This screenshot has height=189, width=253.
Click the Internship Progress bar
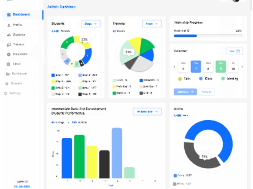point(208,36)
